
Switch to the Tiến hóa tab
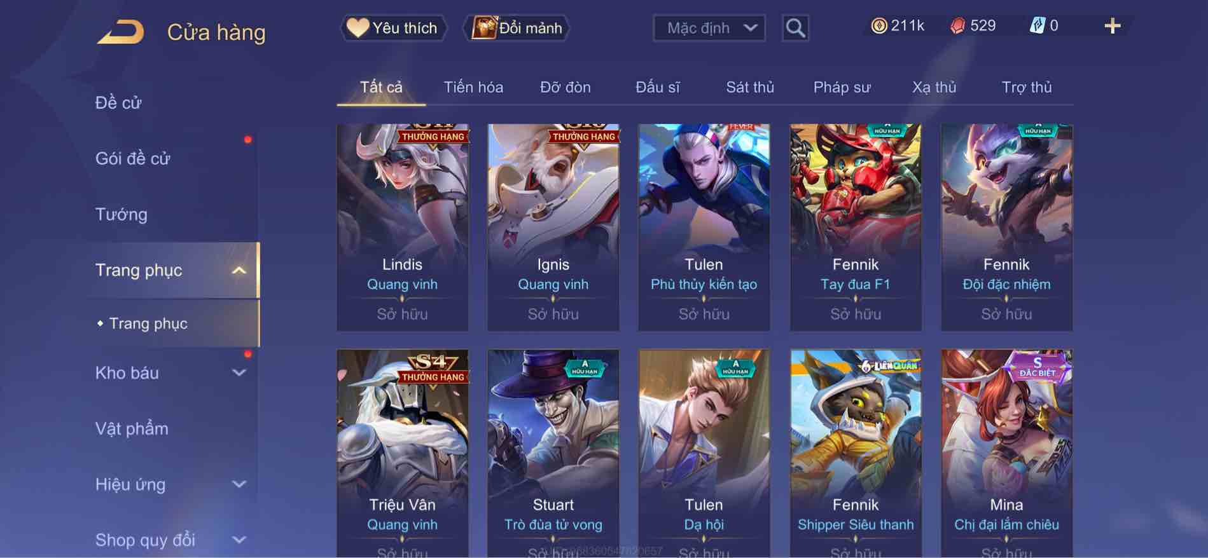click(x=473, y=87)
